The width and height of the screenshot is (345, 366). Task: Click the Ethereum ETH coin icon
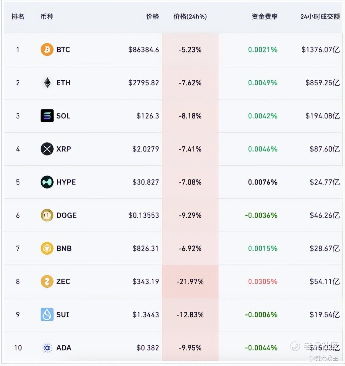(47, 83)
